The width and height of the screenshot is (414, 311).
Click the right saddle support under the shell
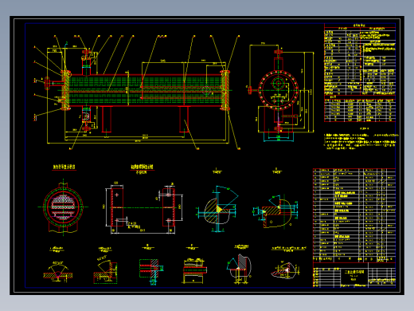(x=184, y=119)
